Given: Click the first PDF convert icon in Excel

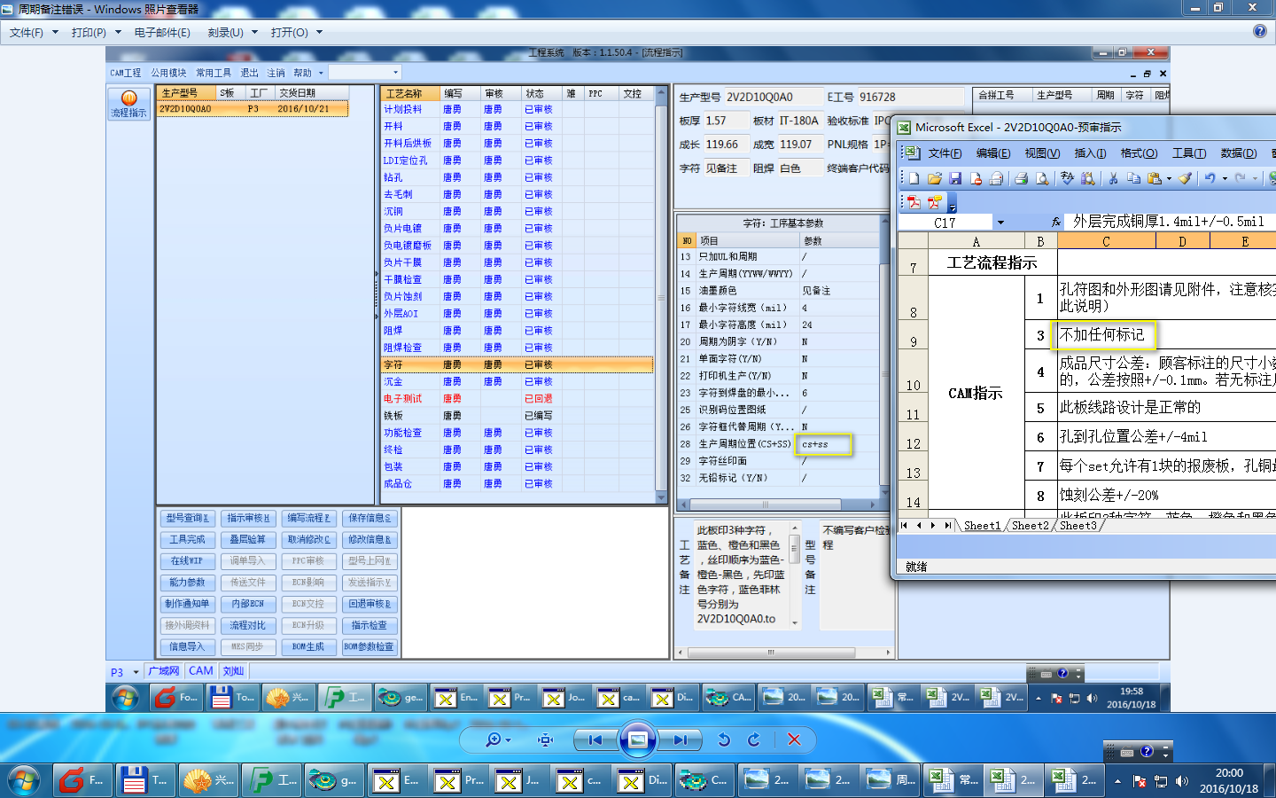Looking at the screenshot, I should 914,202.
